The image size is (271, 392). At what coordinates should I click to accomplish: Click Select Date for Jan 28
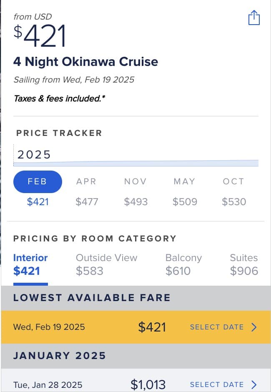click(217, 384)
